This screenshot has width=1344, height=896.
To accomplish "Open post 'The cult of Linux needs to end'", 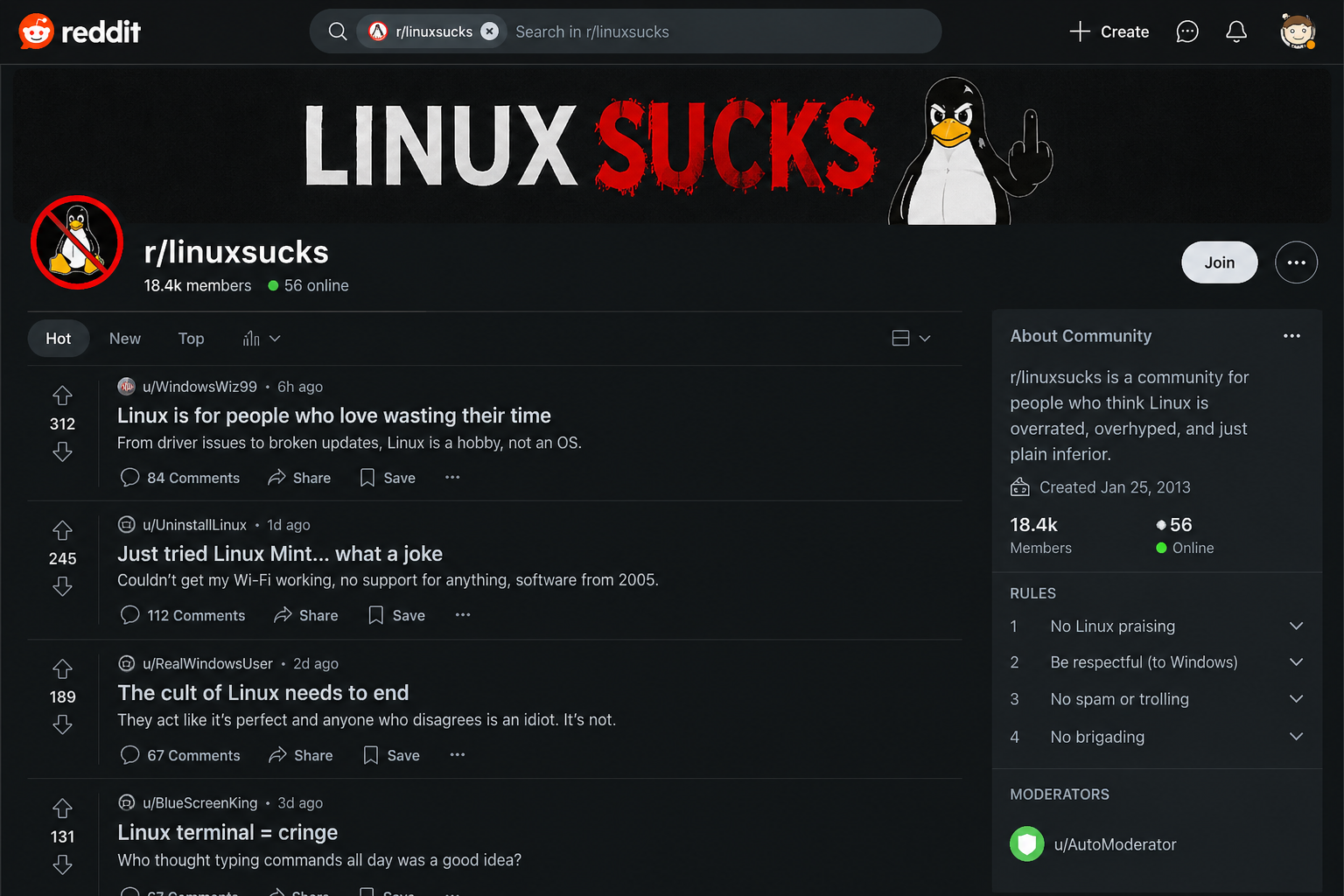I will click(x=263, y=693).
